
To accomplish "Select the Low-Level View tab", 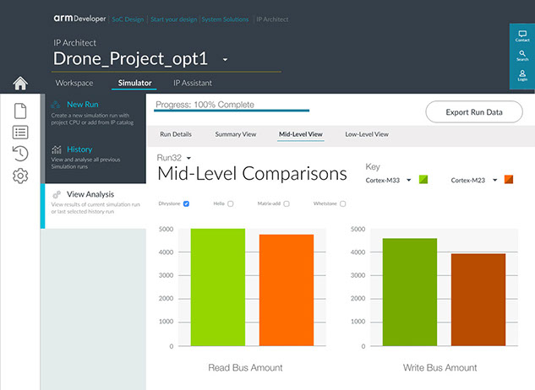I will tap(367, 134).
